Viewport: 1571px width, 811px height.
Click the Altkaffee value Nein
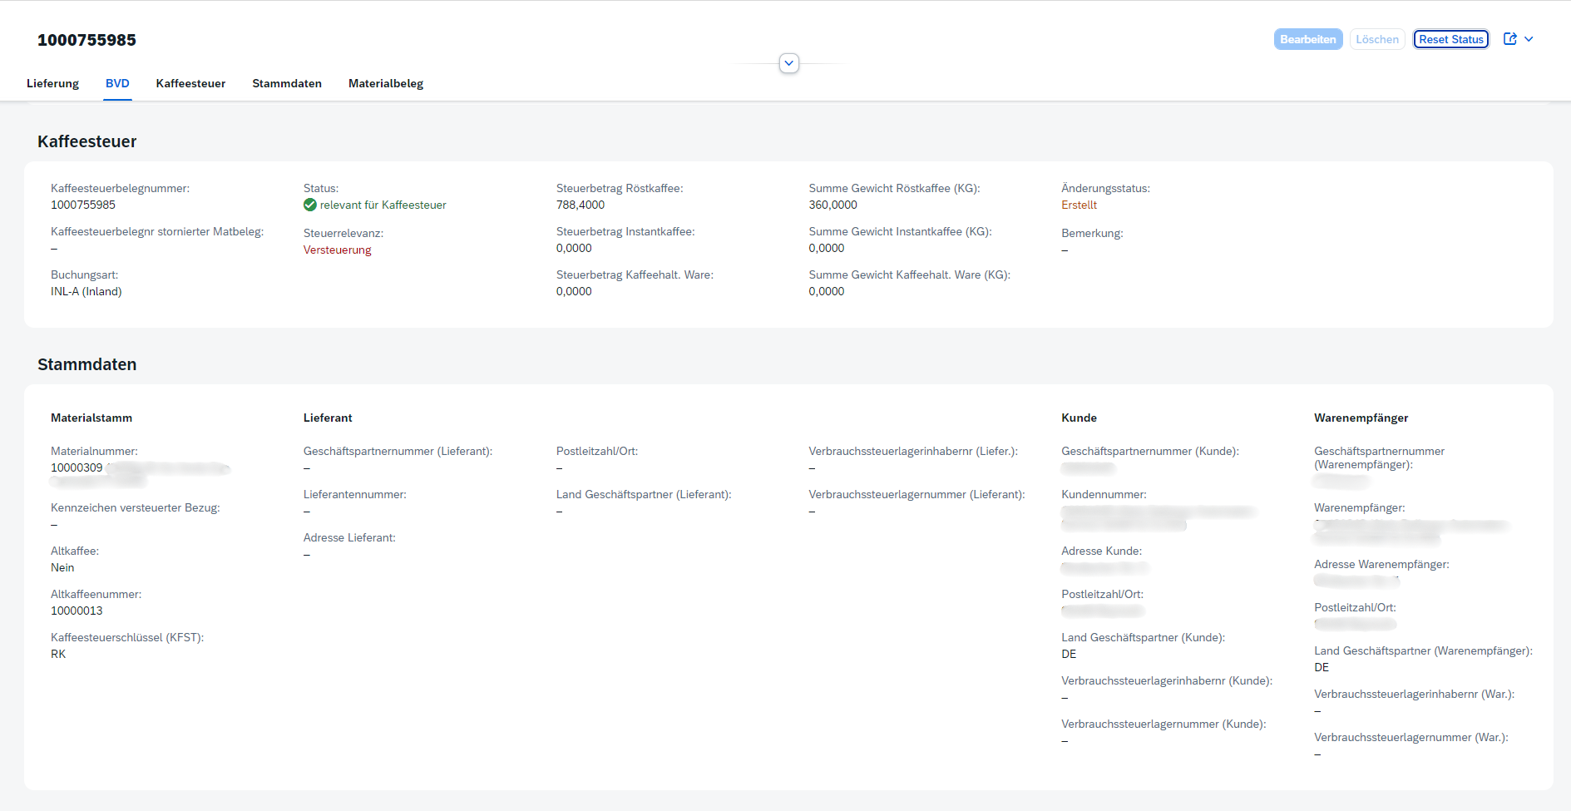[x=62, y=567]
